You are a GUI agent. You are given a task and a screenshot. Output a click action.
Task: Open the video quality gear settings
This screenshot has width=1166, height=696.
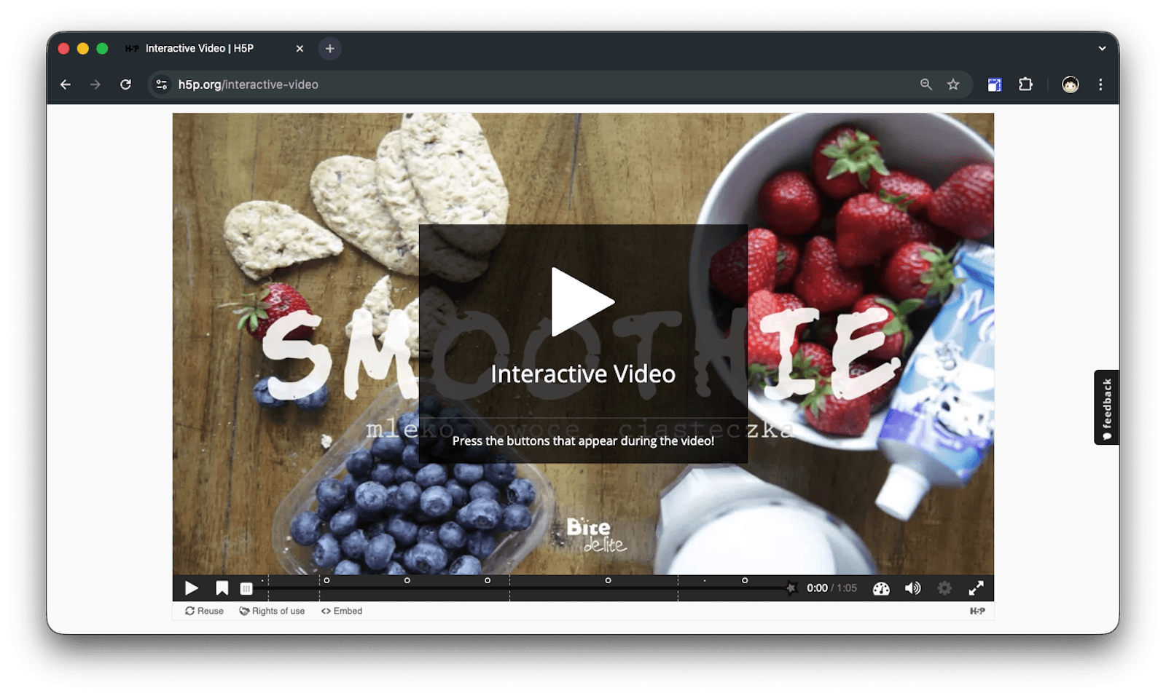(x=944, y=588)
